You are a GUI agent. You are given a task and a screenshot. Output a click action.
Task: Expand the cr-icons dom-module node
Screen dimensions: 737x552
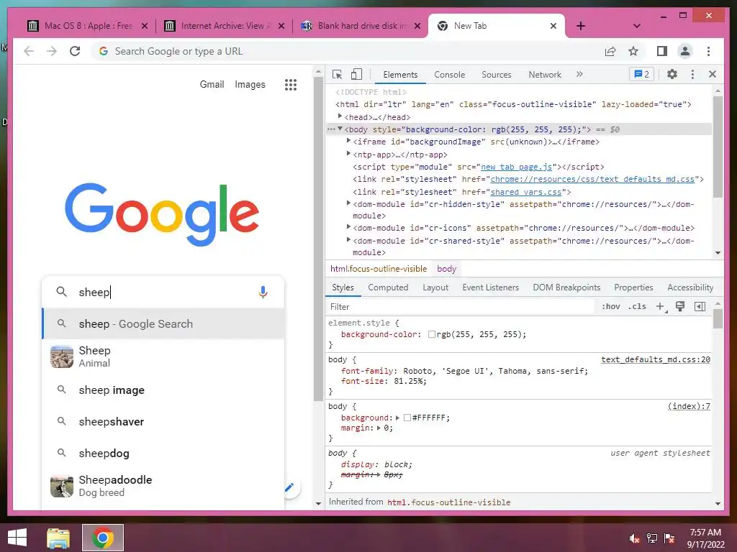[348, 226]
